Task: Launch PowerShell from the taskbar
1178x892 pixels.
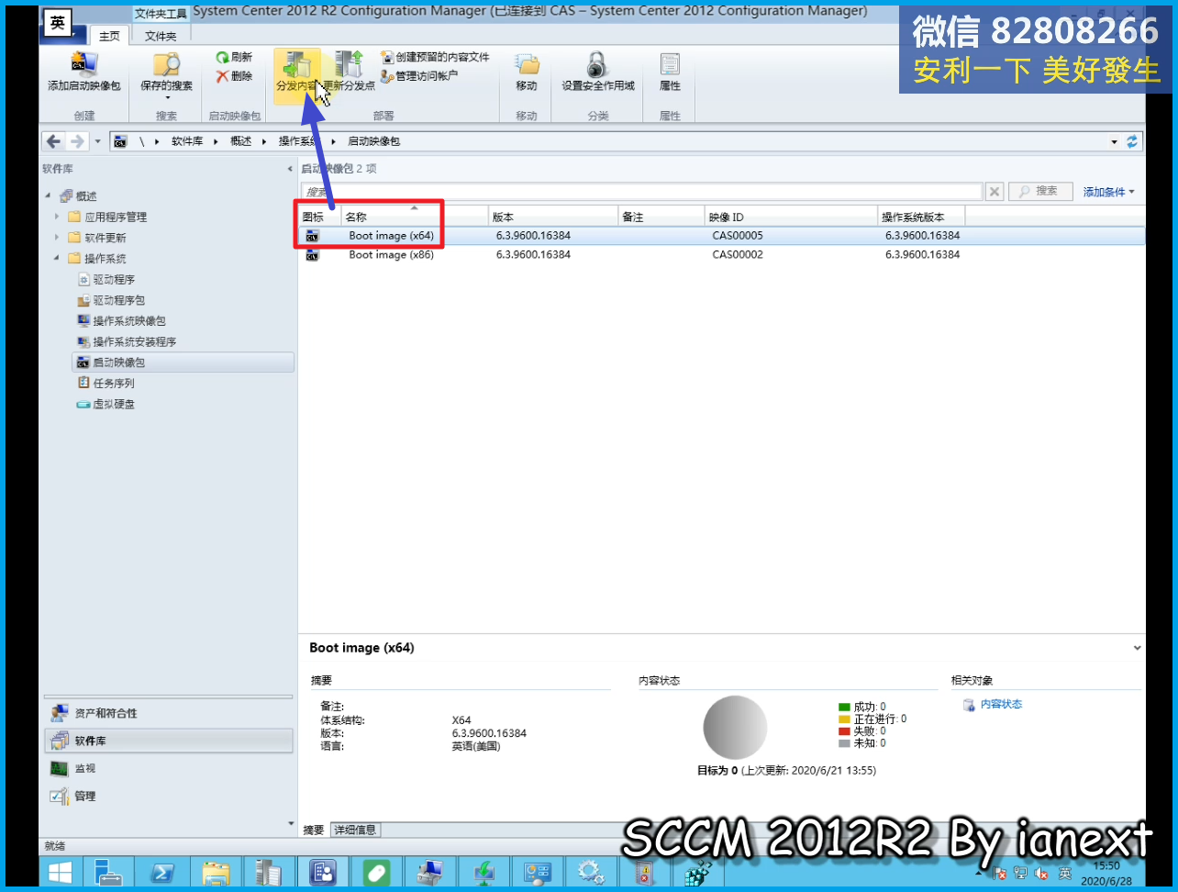Action: tap(162, 871)
